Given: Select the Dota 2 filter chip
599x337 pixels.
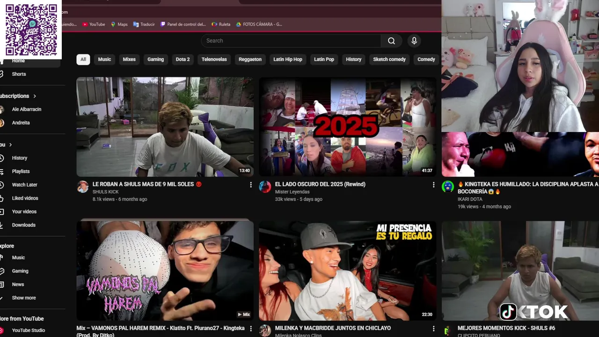Looking at the screenshot, I should tap(183, 59).
